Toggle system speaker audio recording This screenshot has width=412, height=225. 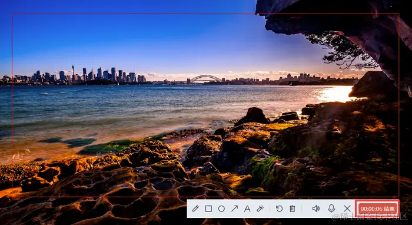(x=316, y=209)
